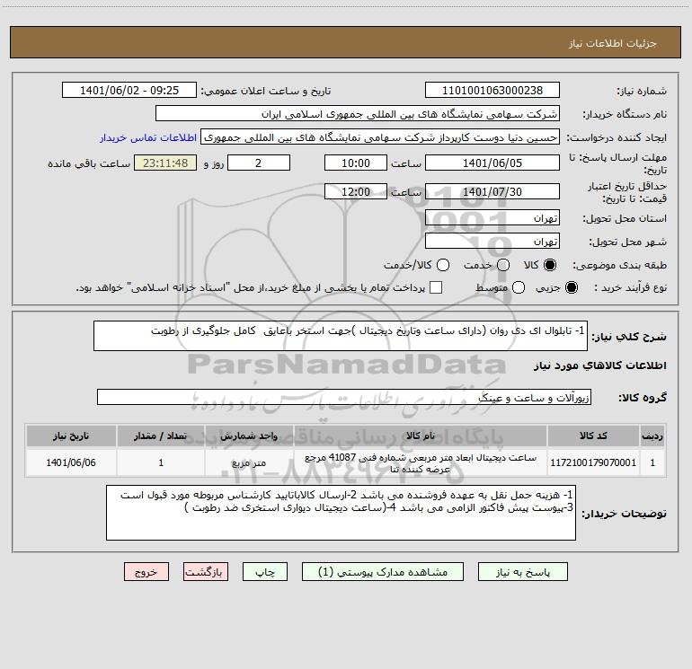Toggle اسناد خزانه اسلامی payment checkbox
This screenshot has width=692, height=669.
click(x=436, y=287)
